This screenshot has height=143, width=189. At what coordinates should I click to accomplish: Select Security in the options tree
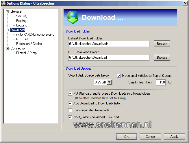coord(22,16)
